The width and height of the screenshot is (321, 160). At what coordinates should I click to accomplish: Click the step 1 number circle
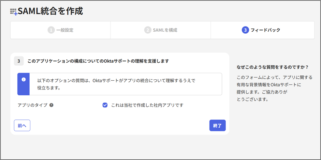pos(51,30)
